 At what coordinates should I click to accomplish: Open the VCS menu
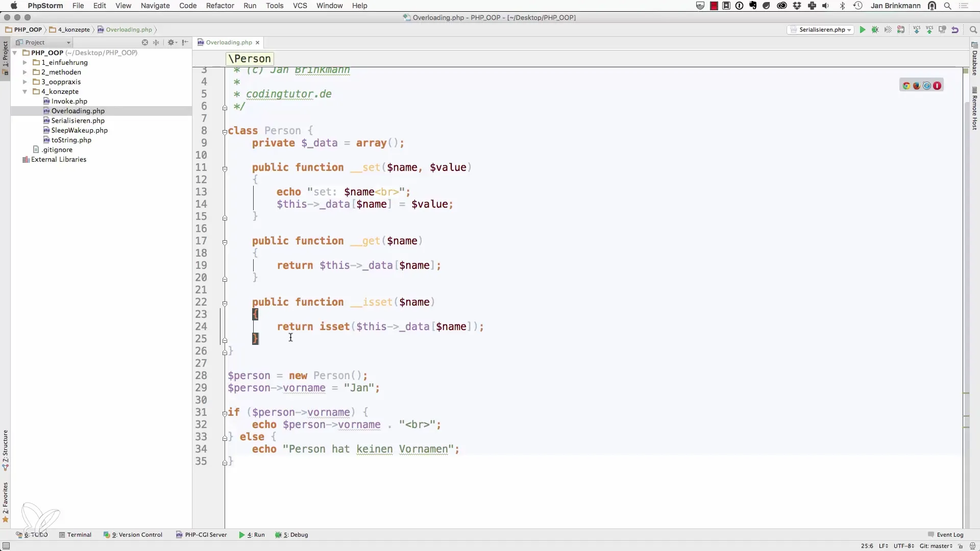pyautogui.click(x=300, y=6)
